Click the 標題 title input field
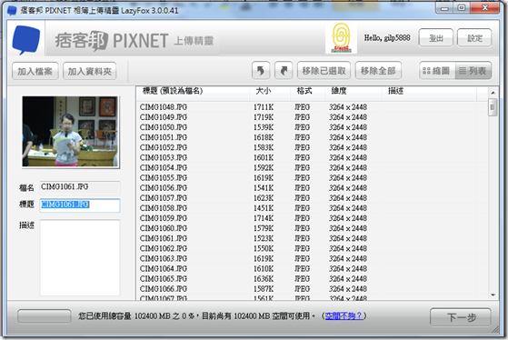Image resolution: width=508 pixels, height=340 pixels. (x=80, y=205)
